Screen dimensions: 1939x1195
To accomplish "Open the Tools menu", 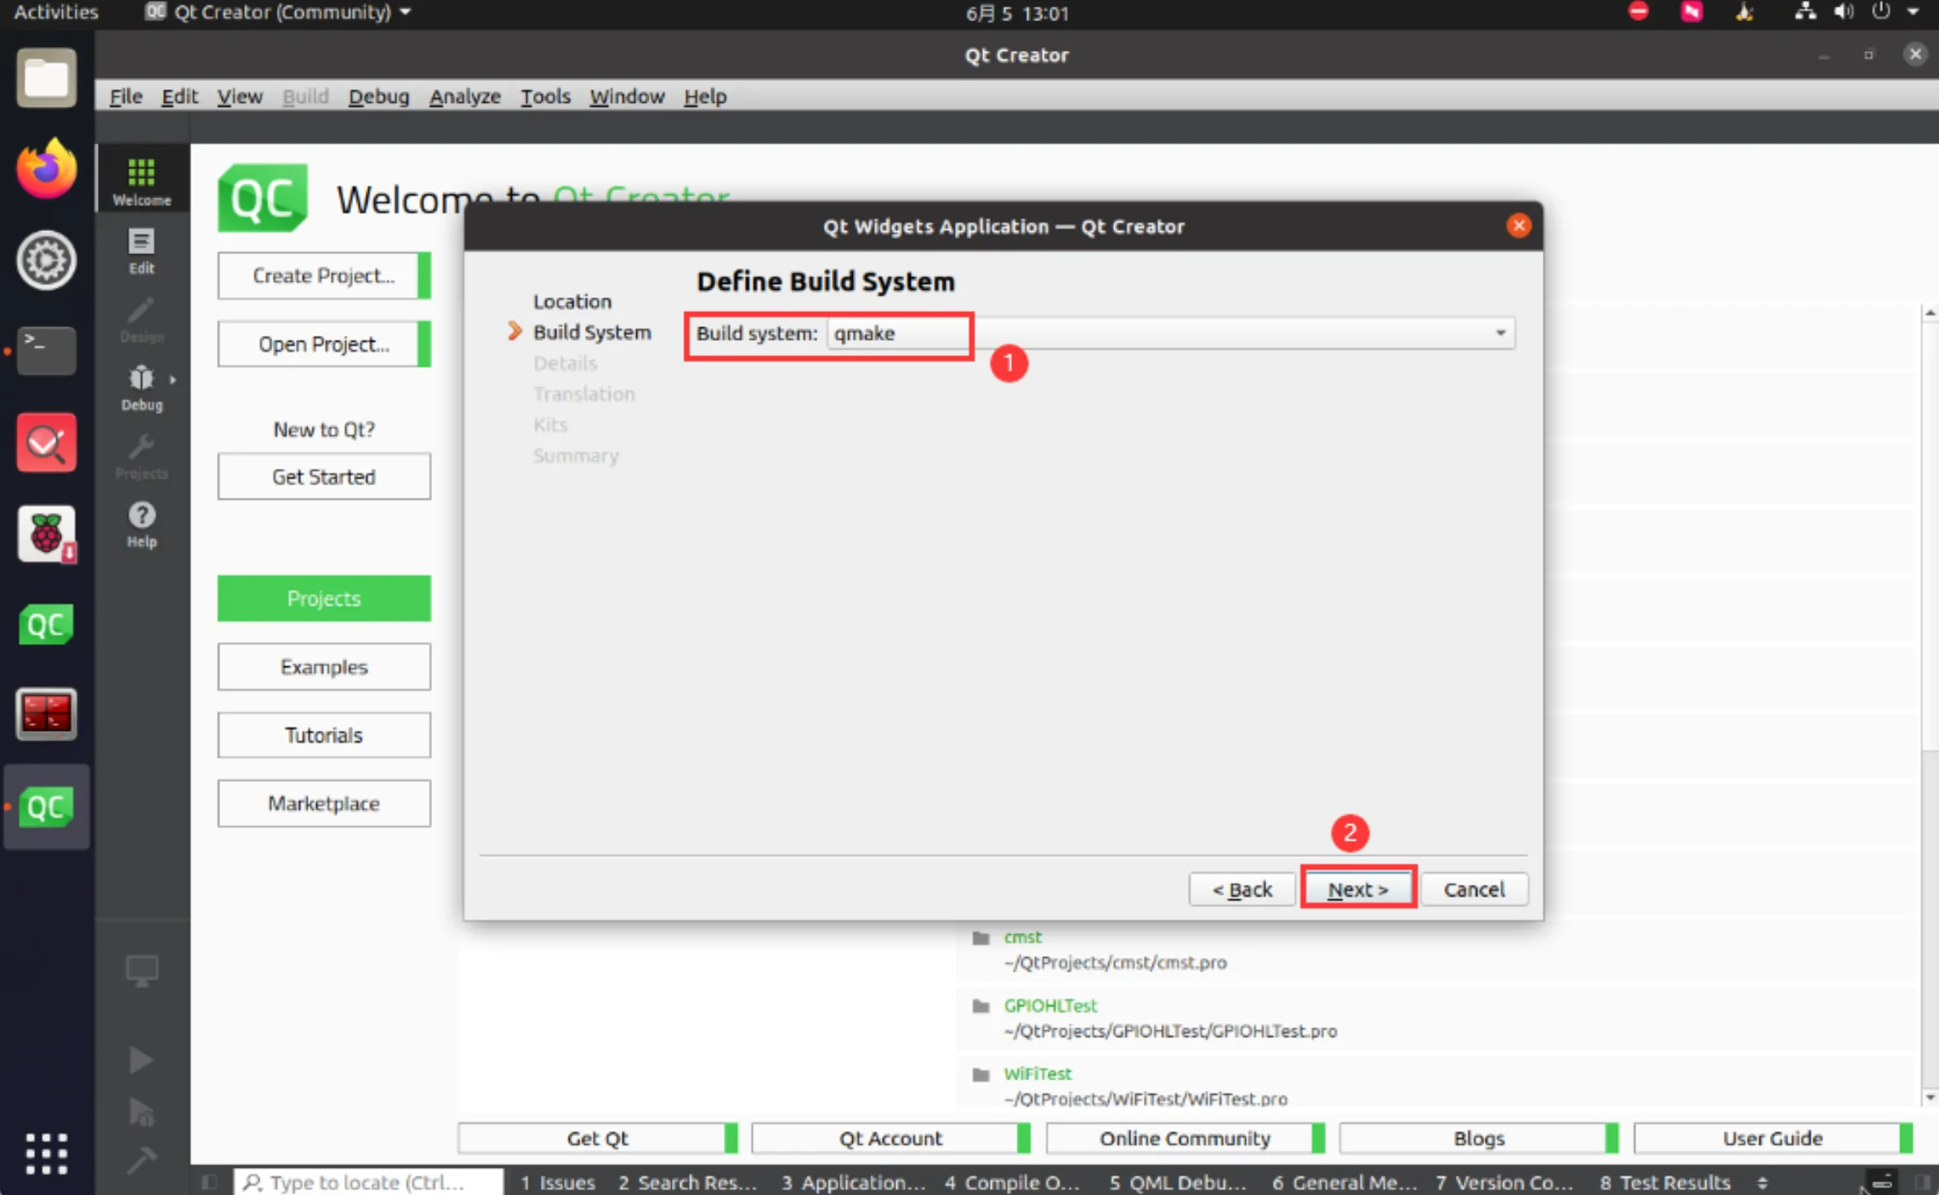I will [x=545, y=96].
